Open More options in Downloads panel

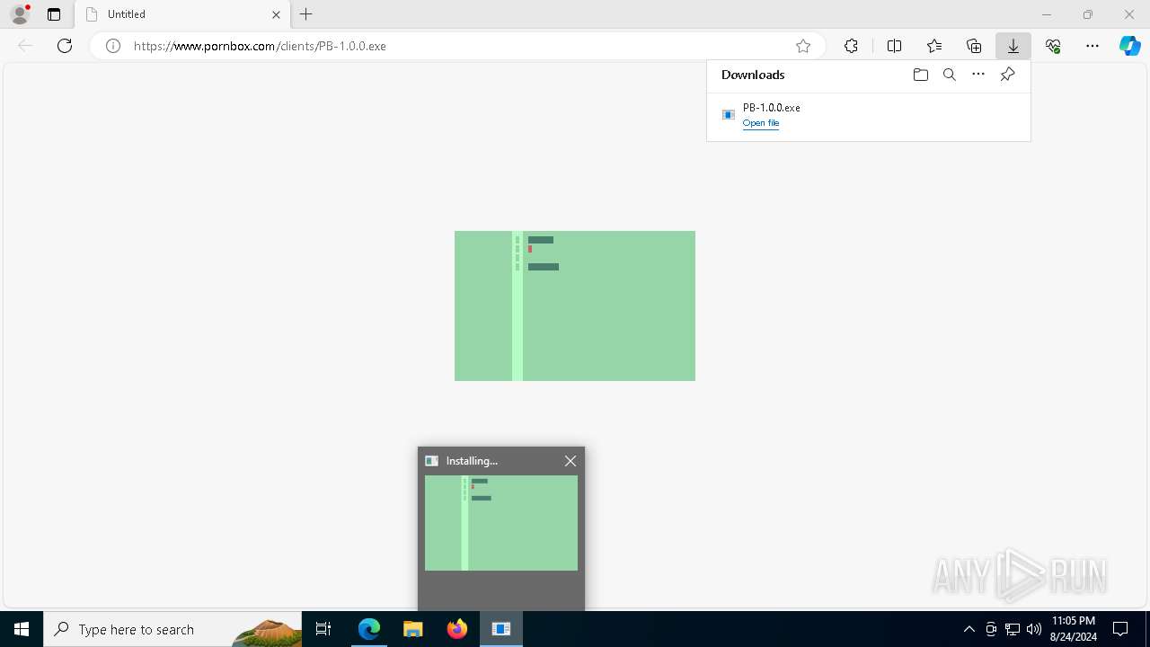(x=978, y=75)
